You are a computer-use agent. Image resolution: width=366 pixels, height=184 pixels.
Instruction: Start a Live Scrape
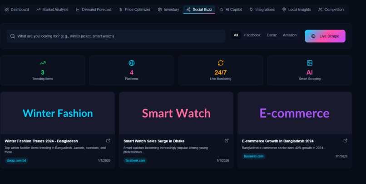click(x=325, y=36)
